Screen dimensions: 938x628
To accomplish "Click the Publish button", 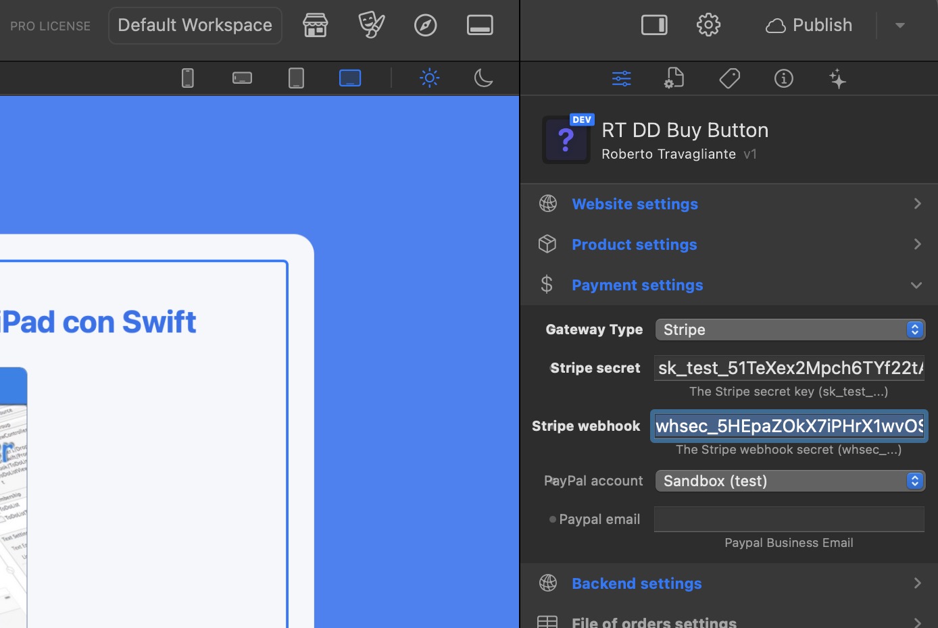I will pos(809,26).
